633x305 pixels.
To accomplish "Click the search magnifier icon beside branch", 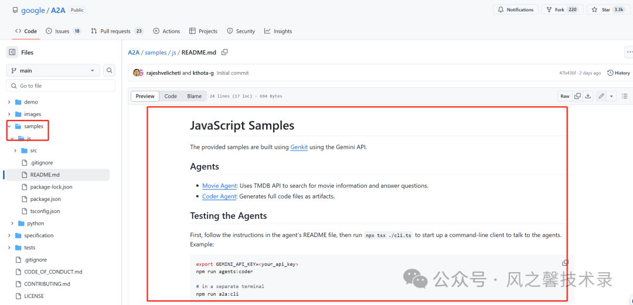I will click(109, 71).
